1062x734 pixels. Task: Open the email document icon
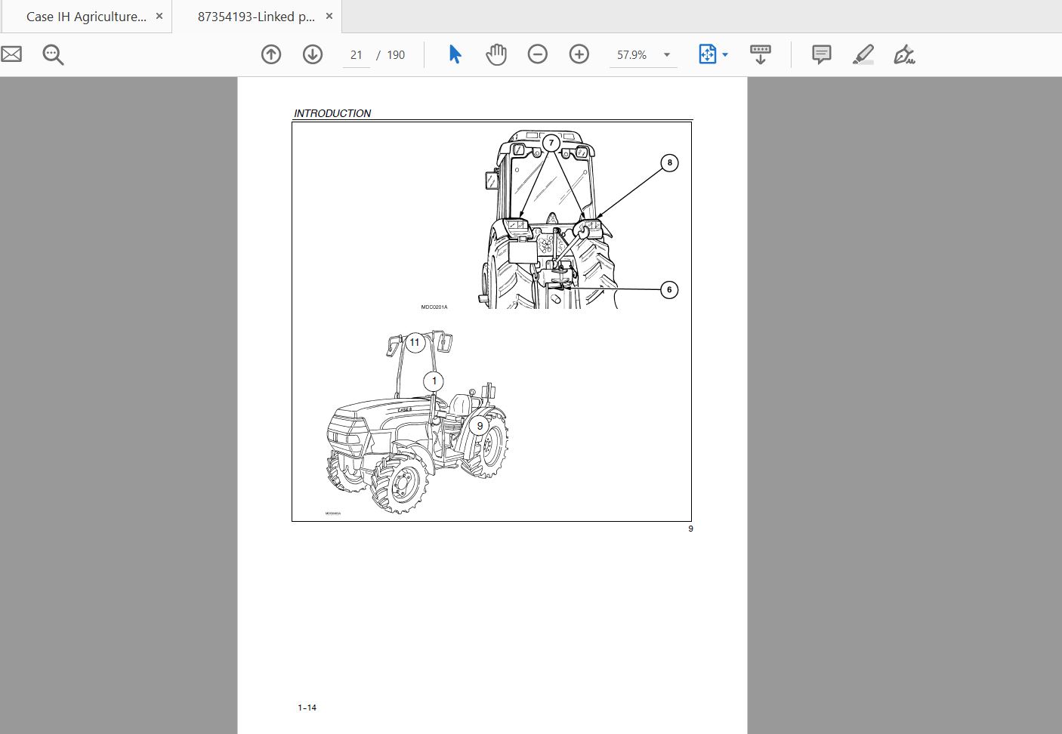click(11, 54)
